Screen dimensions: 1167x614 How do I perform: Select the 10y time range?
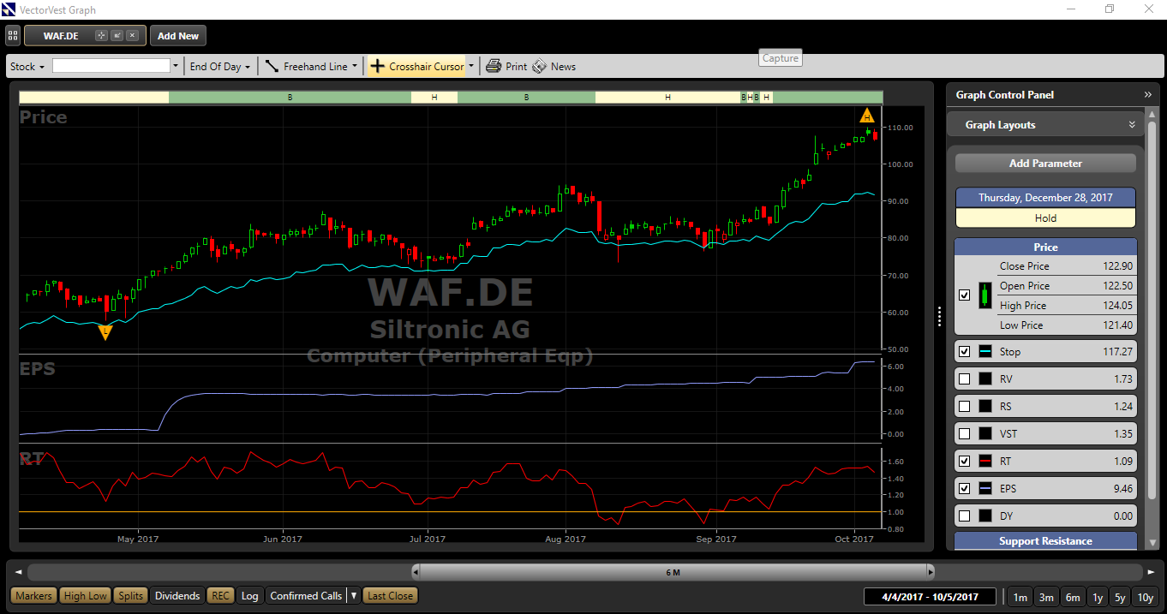(1145, 597)
